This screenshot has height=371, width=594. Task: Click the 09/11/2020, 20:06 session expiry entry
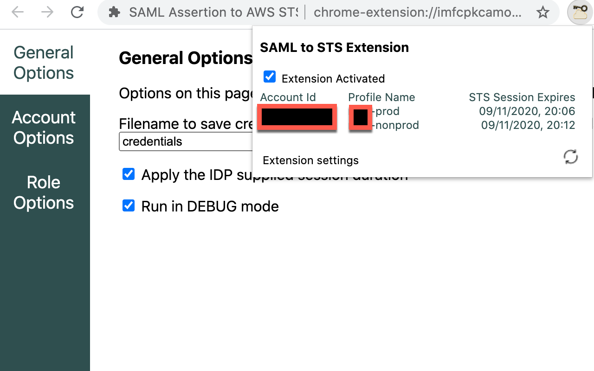(527, 111)
